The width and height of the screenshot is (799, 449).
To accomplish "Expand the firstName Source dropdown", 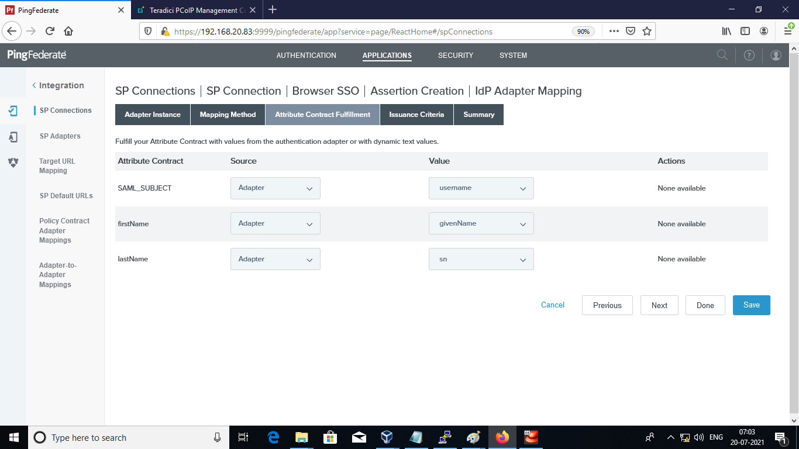I will 275,223.
